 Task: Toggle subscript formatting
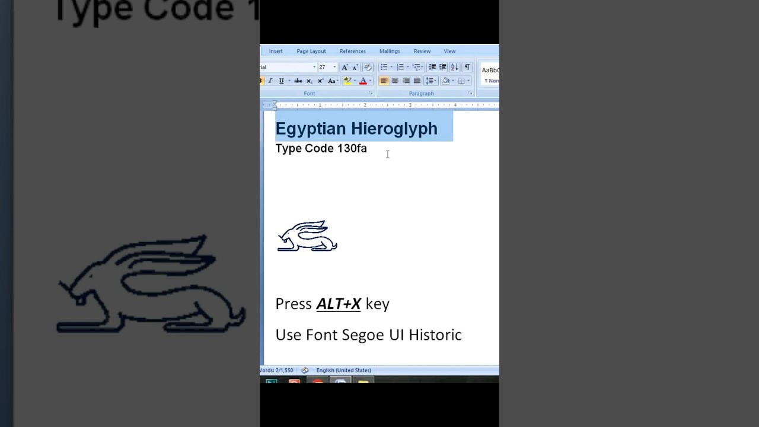tap(309, 81)
